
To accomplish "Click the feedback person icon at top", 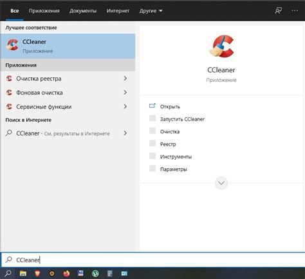I will point(279,10).
